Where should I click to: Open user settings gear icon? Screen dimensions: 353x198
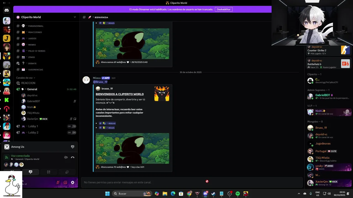(73, 182)
